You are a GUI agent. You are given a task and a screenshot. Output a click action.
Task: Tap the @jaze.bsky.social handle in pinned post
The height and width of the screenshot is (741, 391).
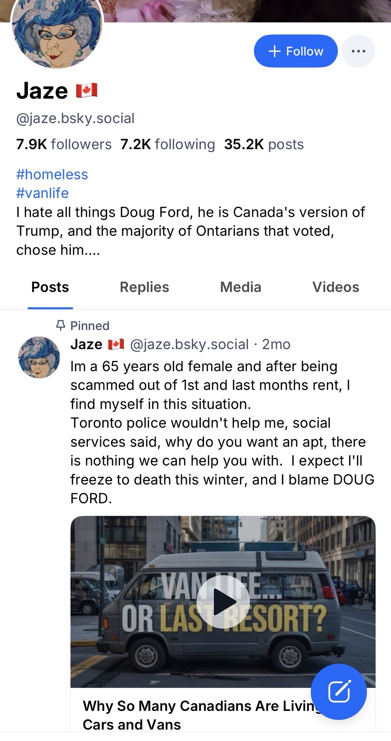point(189,344)
